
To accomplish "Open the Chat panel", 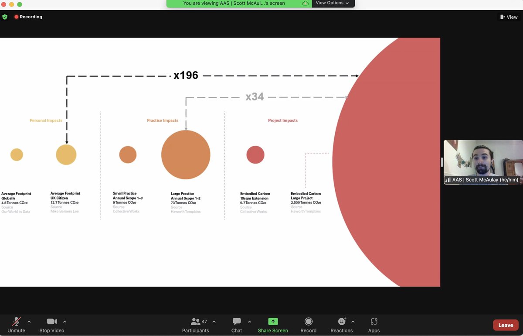I will tap(237, 325).
